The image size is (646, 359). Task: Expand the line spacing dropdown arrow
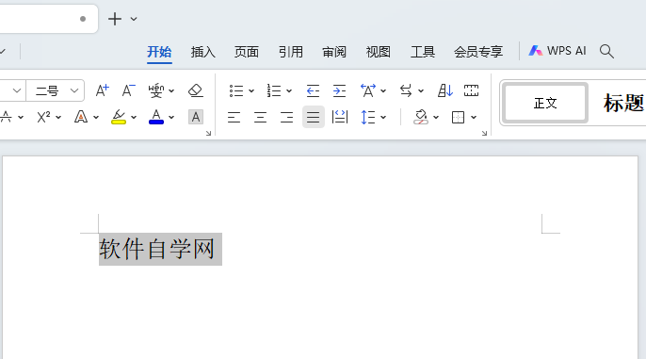coord(383,118)
